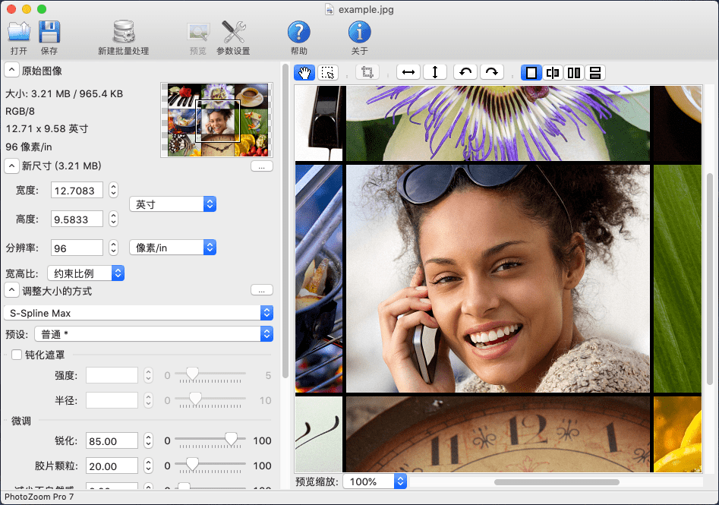
Task: Click the 宽度 field showing 12.7083
Action: (x=77, y=190)
